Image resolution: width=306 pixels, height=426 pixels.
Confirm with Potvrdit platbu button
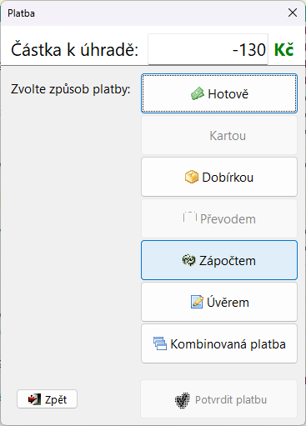219,399
